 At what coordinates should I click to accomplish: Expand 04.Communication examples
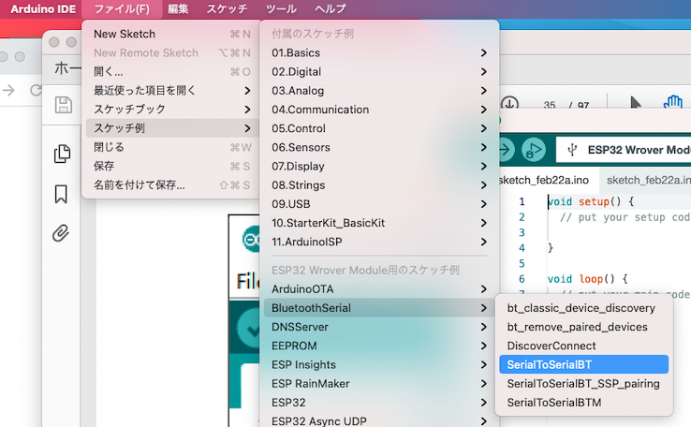click(379, 110)
